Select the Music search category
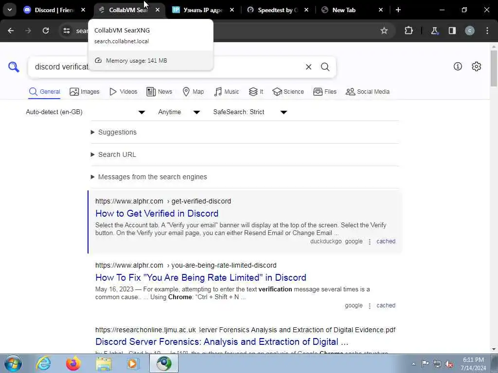The image size is (498, 373). point(227,92)
